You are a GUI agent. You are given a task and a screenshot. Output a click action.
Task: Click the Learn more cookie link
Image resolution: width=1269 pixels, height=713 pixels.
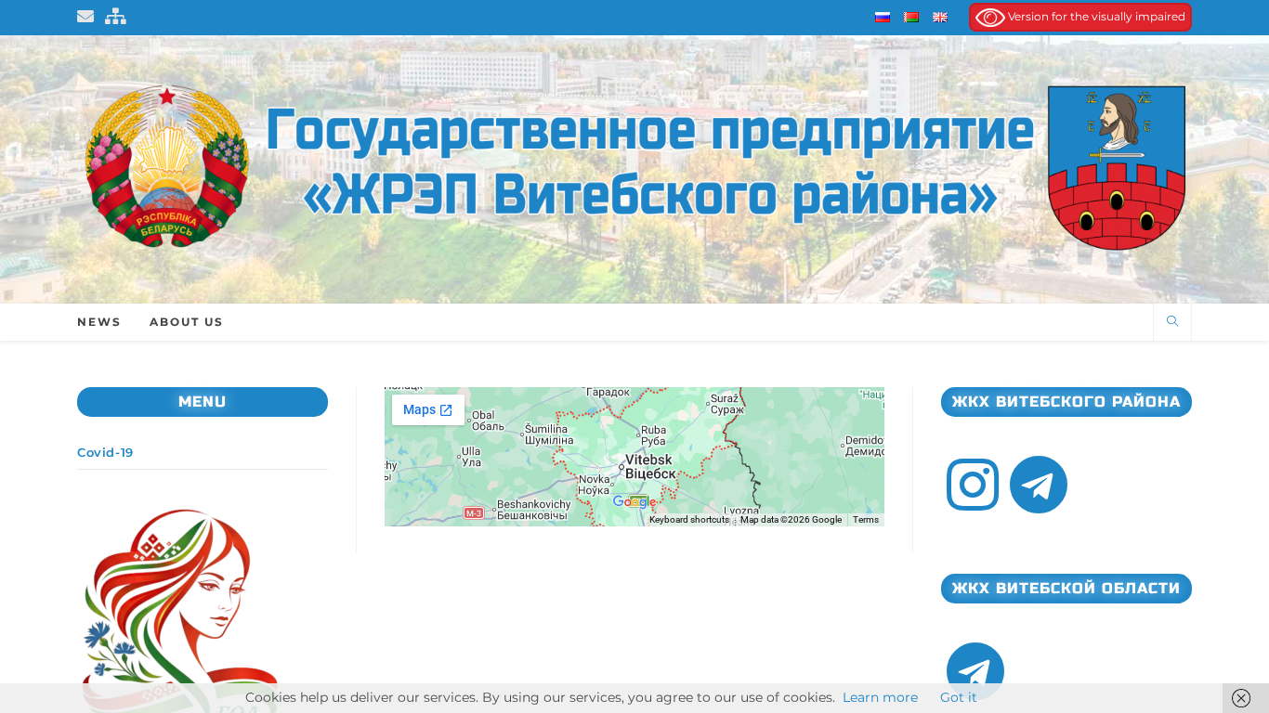880,697
